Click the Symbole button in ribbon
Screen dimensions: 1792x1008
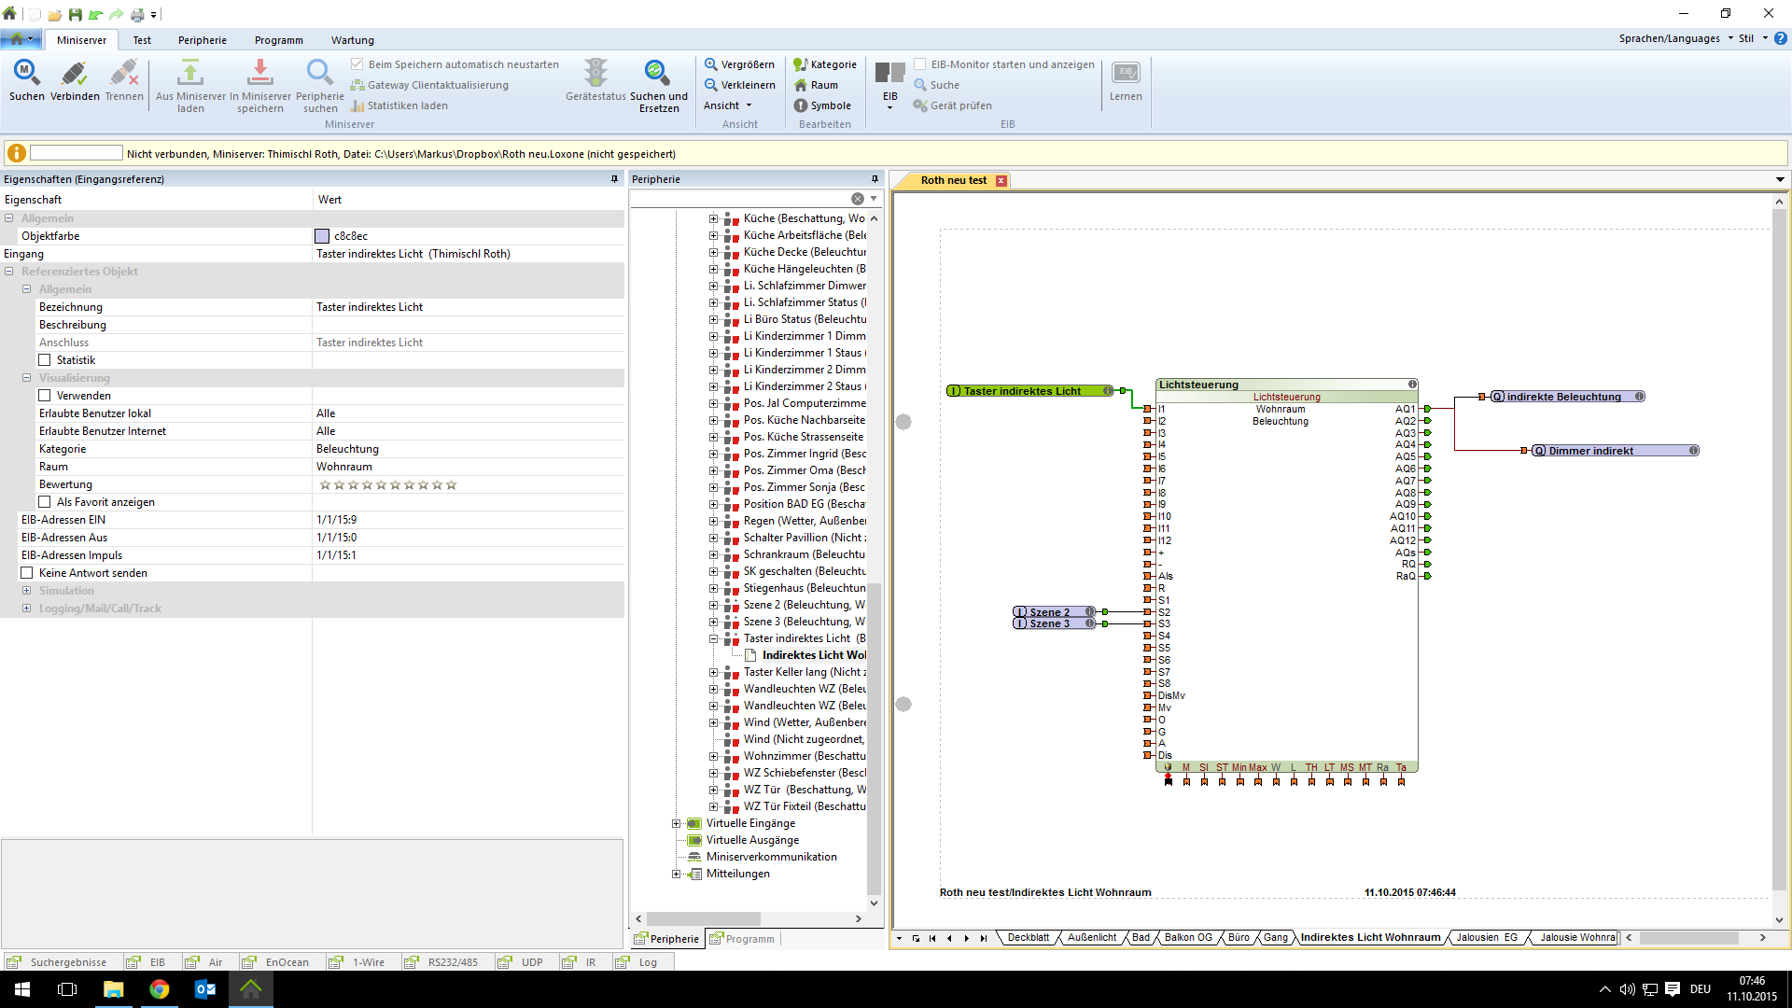[x=822, y=105]
